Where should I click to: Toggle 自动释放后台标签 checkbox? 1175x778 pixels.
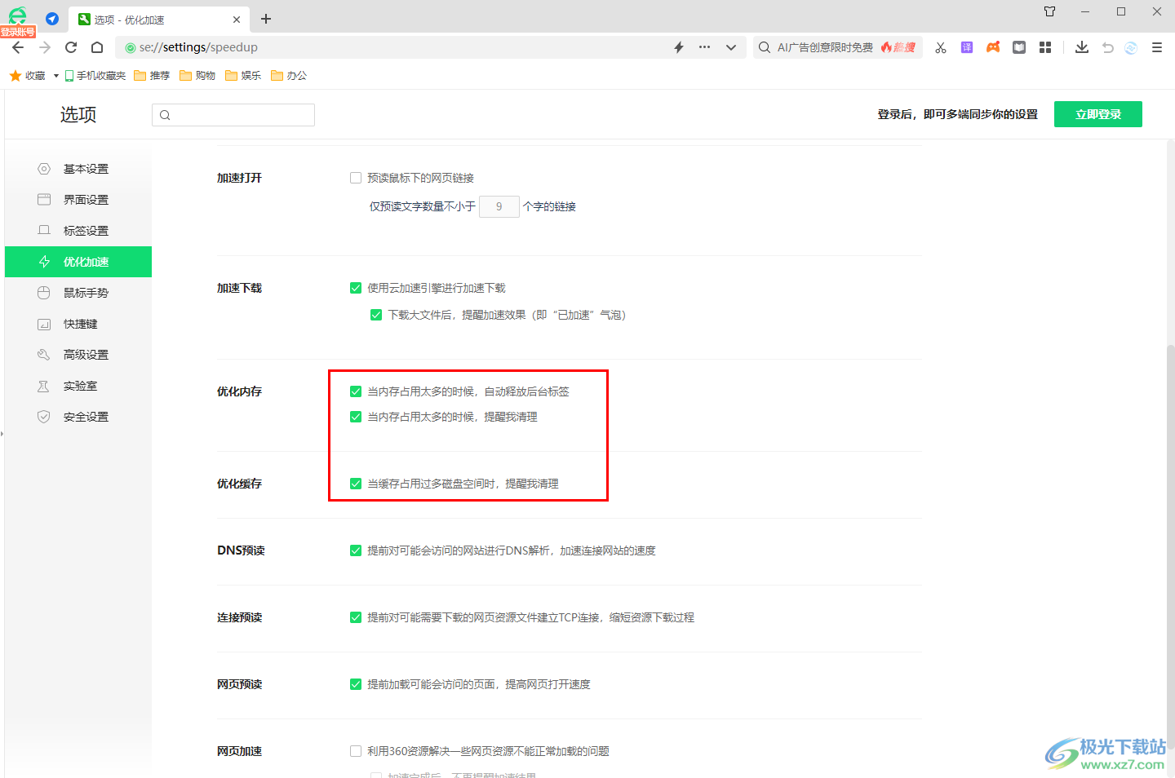pyautogui.click(x=356, y=391)
